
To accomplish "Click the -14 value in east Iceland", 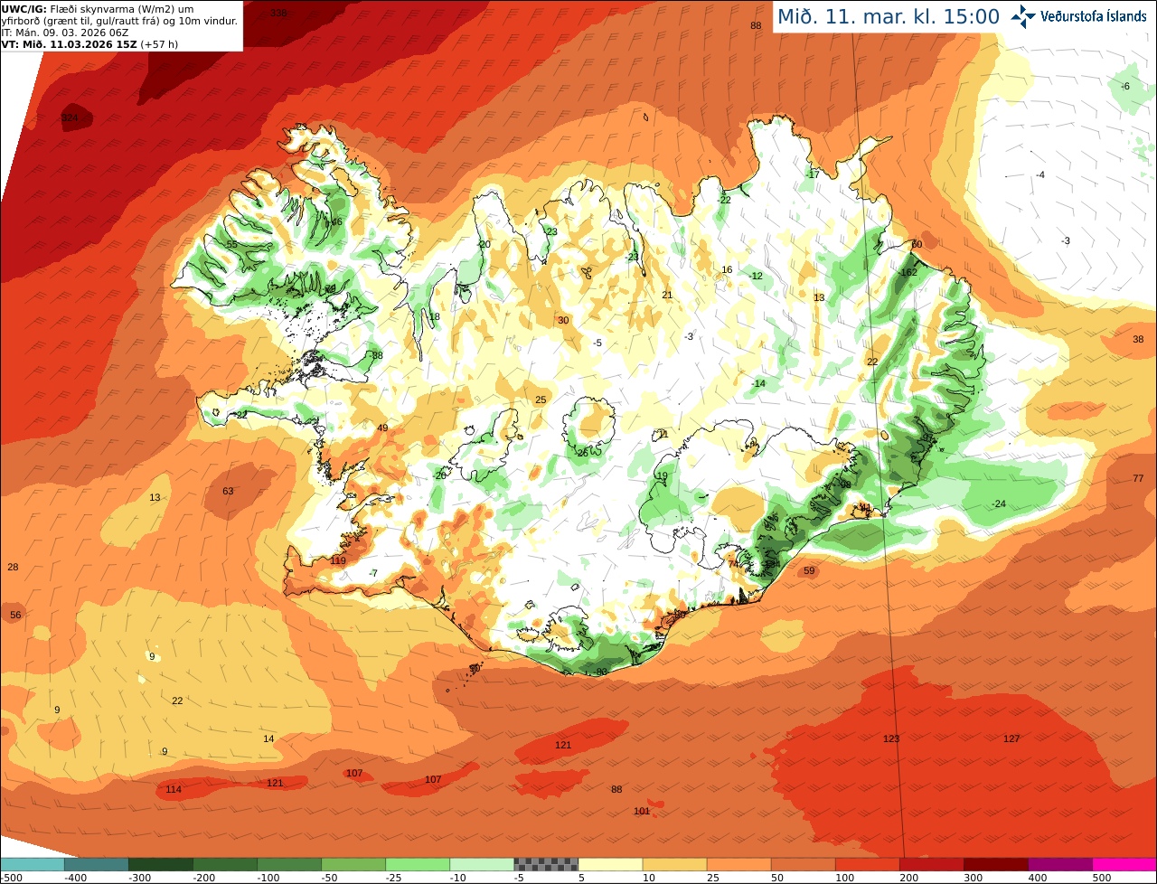I will pos(757,383).
